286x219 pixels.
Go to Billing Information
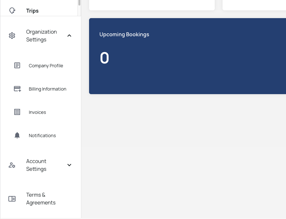pos(47,89)
